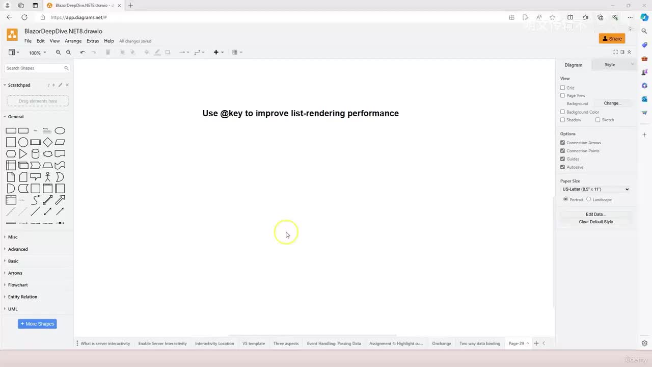Insert the callout speech-bubble shape

point(35,177)
